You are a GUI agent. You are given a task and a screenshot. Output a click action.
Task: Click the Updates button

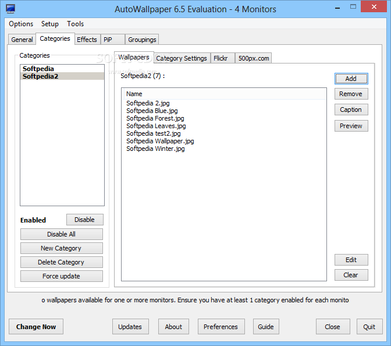point(130,327)
